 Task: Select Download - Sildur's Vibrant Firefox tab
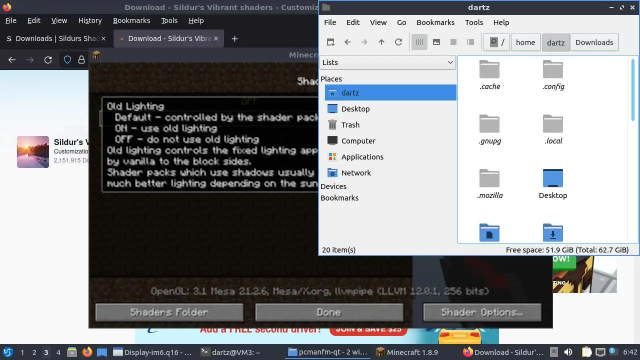tap(169, 38)
